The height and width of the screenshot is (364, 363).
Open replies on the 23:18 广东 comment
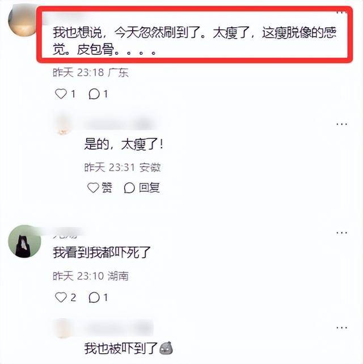point(94,94)
